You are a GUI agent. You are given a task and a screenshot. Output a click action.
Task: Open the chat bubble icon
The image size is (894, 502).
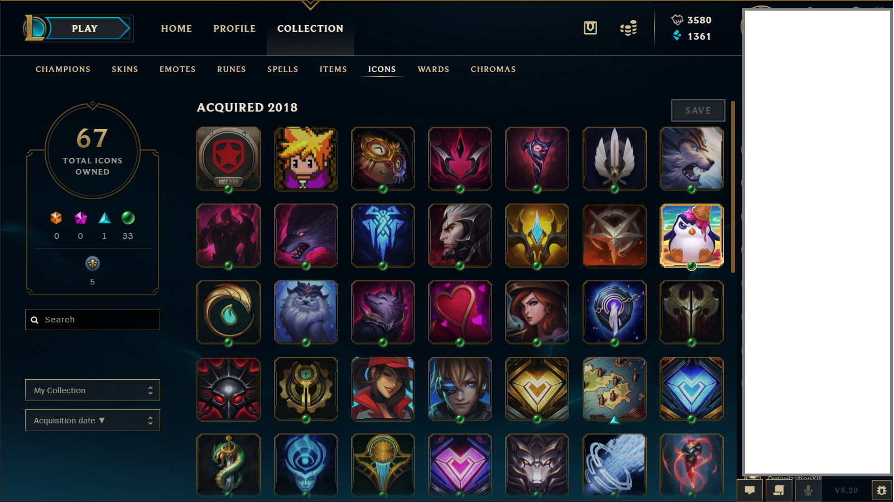750,490
